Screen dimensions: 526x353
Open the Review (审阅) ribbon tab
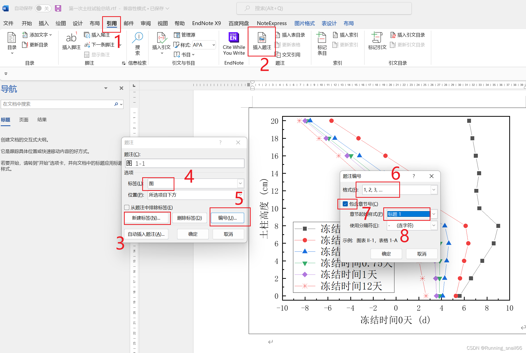pos(146,23)
